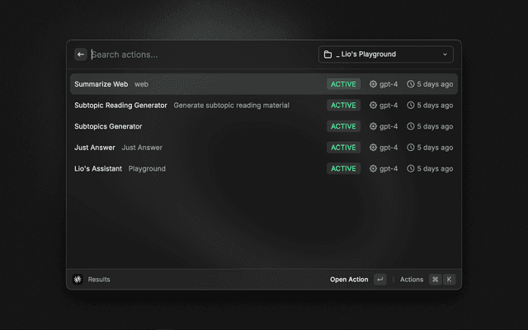This screenshot has width=528, height=330.
Task: Click the Actions button in footer
Action: click(x=411, y=280)
